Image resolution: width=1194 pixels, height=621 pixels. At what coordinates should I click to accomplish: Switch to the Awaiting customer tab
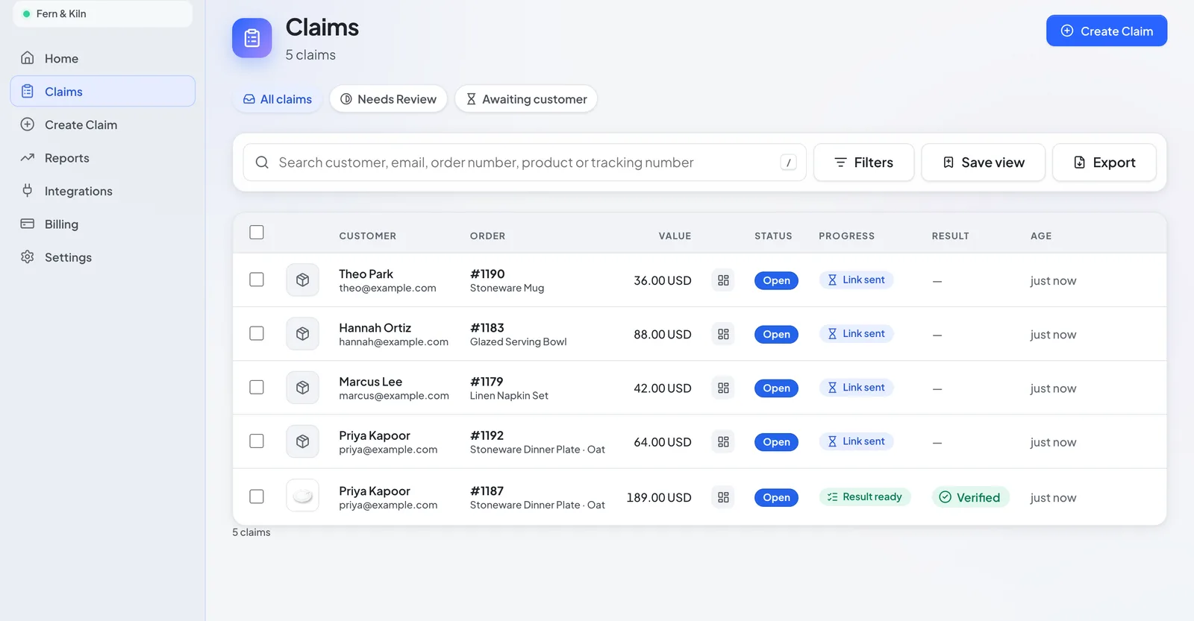point(526,99)
